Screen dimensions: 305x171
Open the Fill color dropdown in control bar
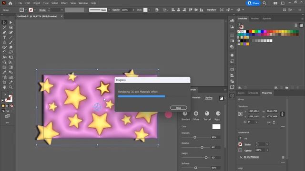pyautogui.click(x=26, y=10)
